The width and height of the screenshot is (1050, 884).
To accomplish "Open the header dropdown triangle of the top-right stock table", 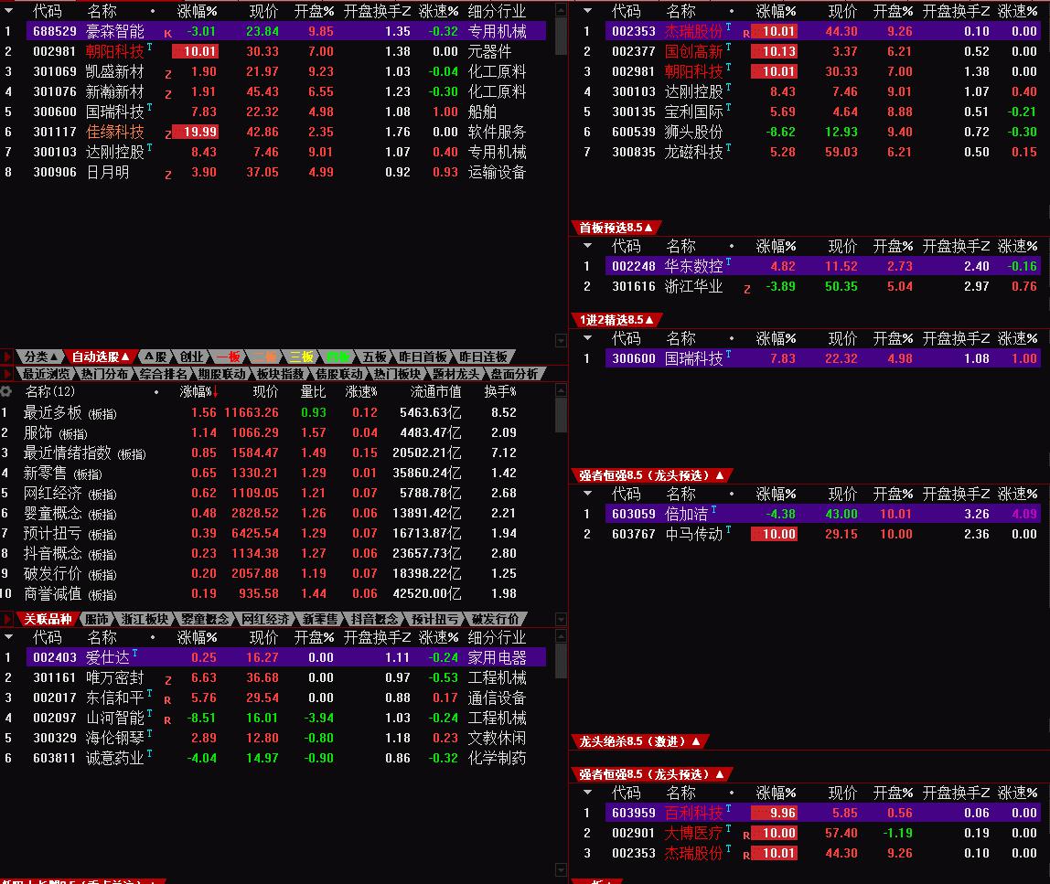I will click(587, 11).
